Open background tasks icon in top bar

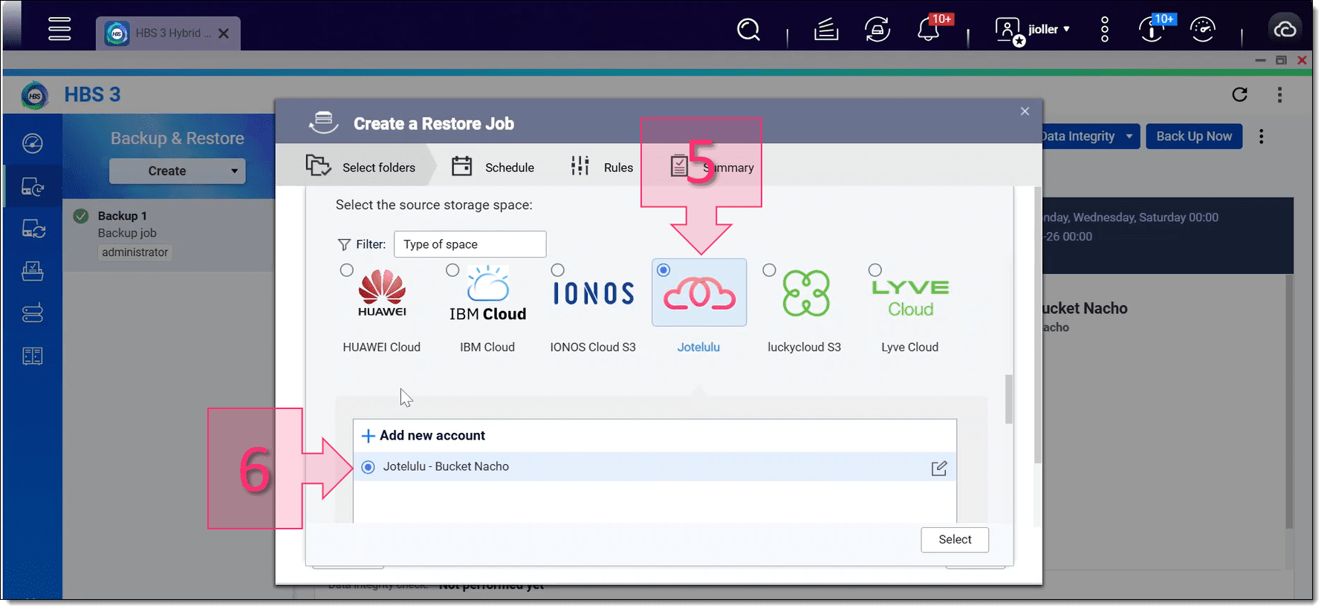pyautogui.click(x=826, y=30)
